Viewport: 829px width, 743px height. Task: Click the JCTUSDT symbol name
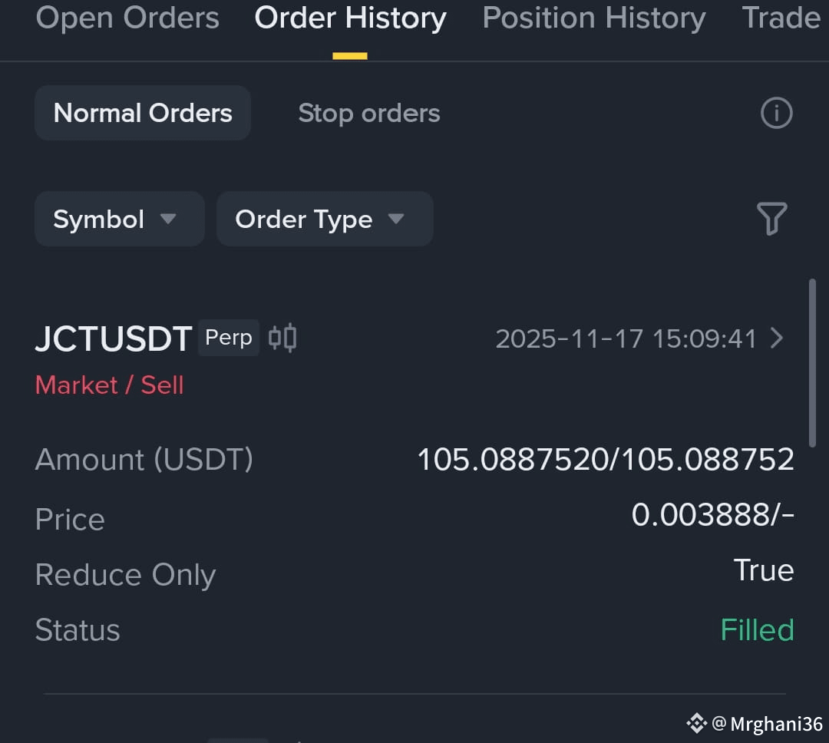[x=114, y=338]
